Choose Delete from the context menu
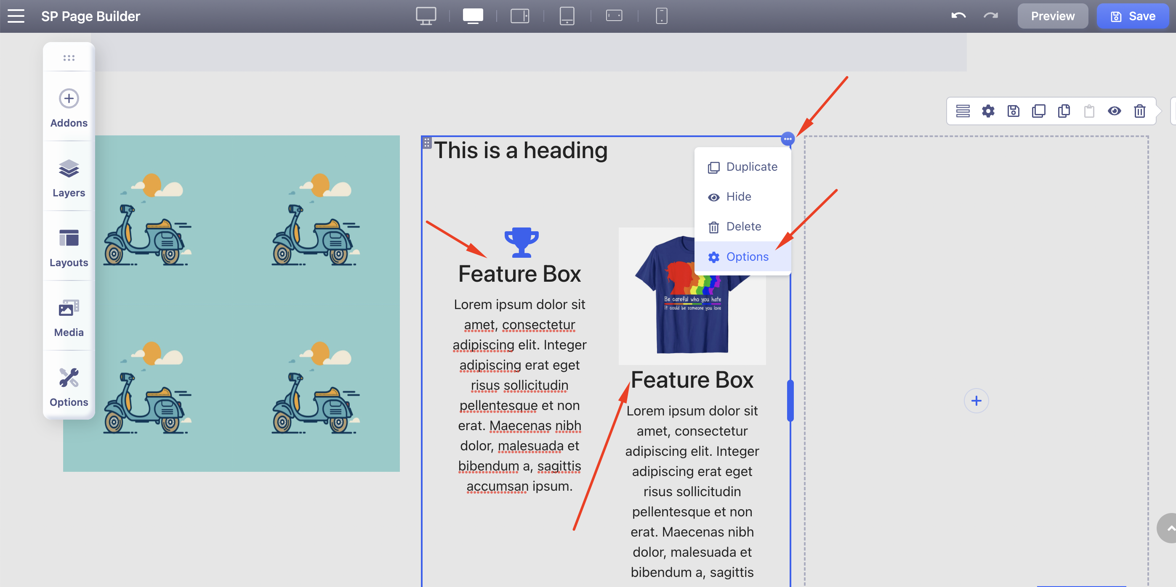Screen dimensions: 1176x587 (x=743, y=227)
